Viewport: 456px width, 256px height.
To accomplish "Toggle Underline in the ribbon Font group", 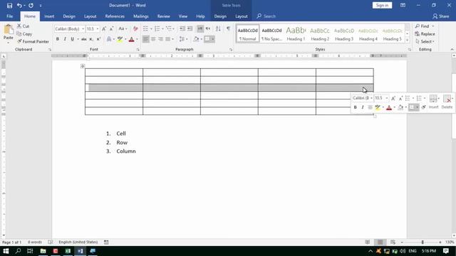I will point(72,39).
